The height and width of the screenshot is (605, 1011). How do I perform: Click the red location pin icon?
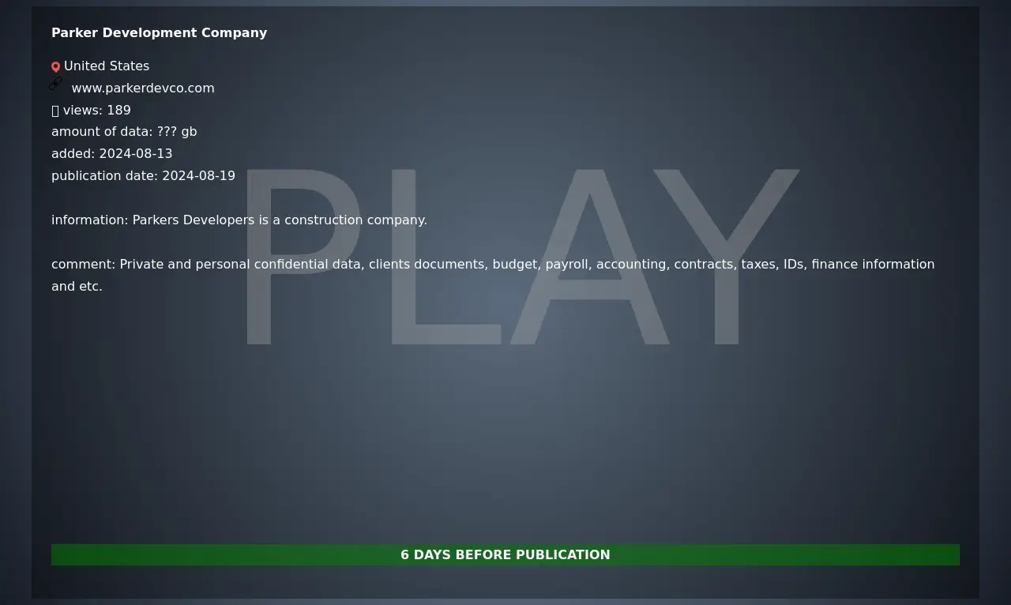55,67
